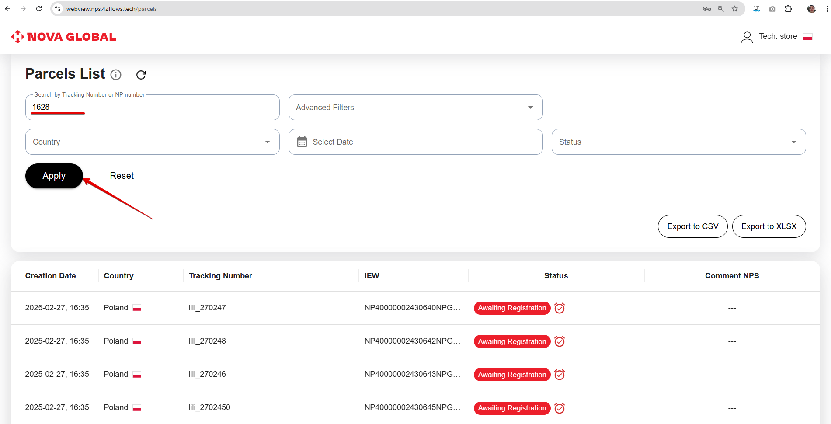The height and width of the screenshot is (424, 831).
Task: Click the Poland flag next to Tech. store
Action: (807, 37)
